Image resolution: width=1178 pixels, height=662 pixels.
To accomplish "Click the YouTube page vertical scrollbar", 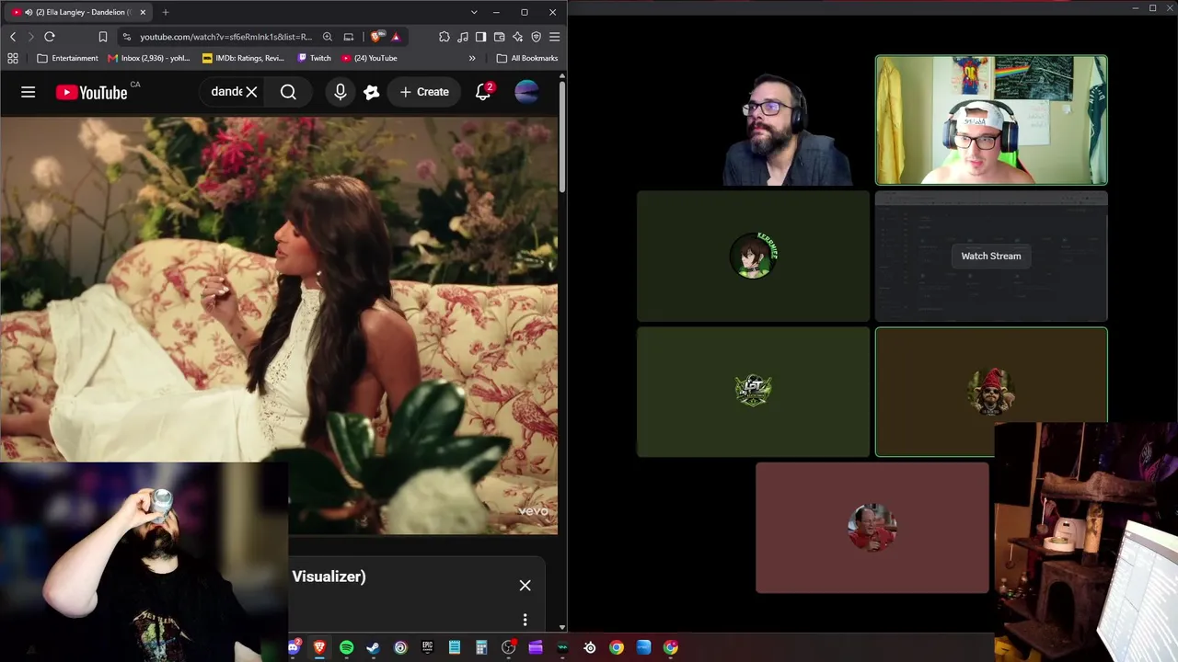I will pyautogui.click(x=562, y=138).
